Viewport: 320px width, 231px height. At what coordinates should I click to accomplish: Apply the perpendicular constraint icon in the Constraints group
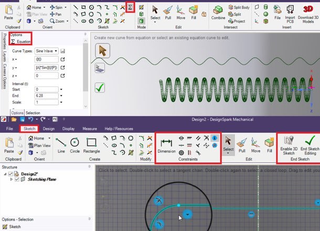(x=198, y=145)
